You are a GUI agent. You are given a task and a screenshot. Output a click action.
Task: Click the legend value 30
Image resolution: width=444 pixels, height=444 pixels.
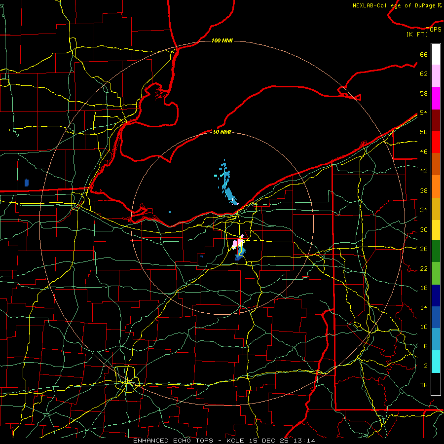point(424,229)
